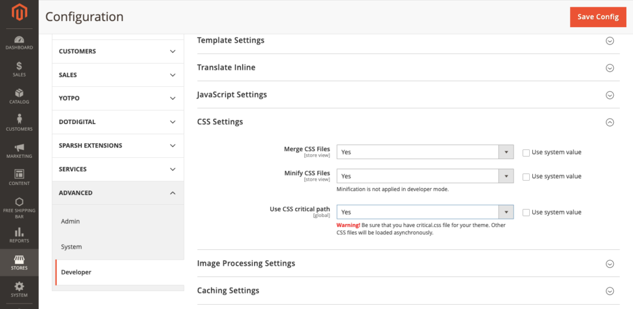Open the Dashboard sidebar icon
The image size is (633, 309).
click(19, 40)
